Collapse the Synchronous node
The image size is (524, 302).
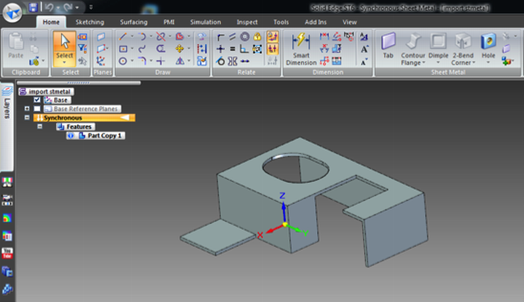[x=27, y=118]
